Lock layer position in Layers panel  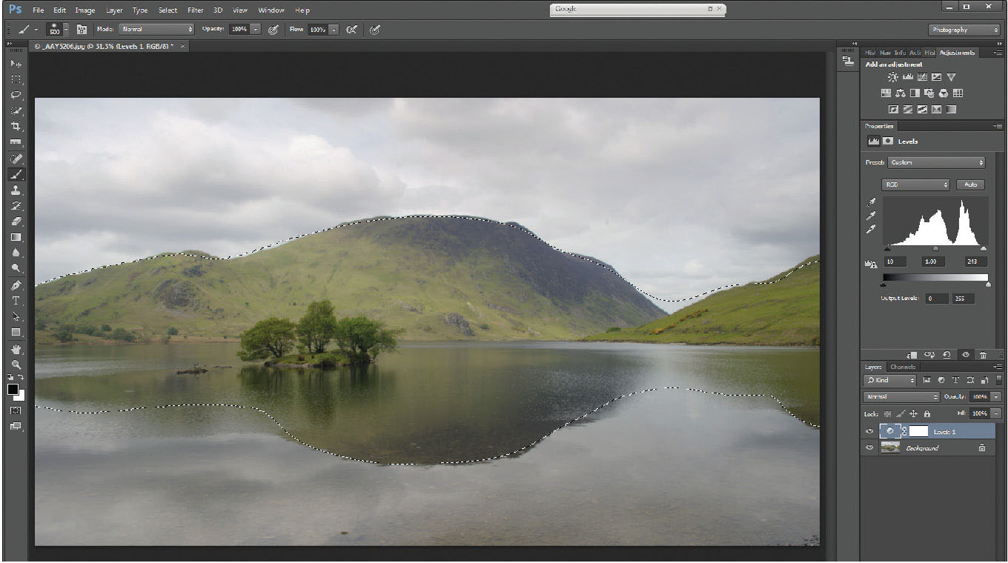914,413
